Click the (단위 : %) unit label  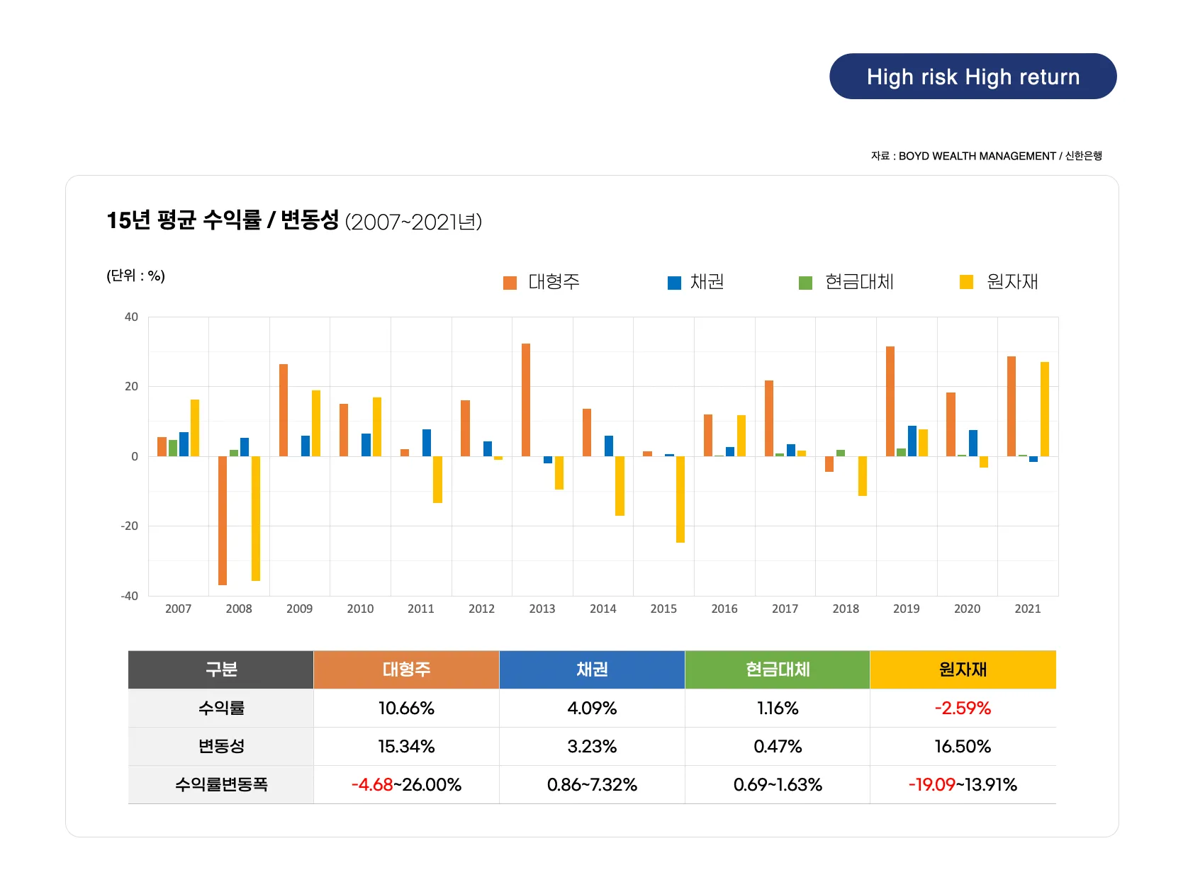[x=135, y=276]
